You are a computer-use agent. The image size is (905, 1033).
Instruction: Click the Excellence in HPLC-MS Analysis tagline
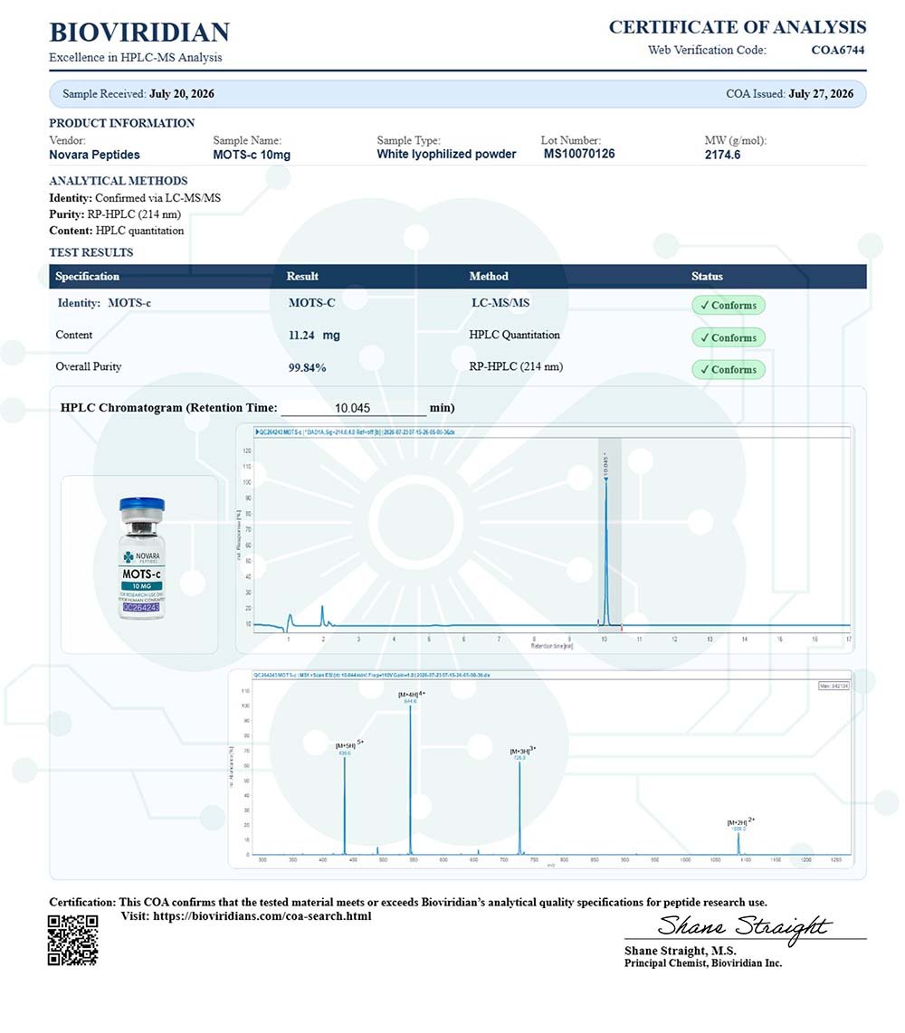[135, 57]
